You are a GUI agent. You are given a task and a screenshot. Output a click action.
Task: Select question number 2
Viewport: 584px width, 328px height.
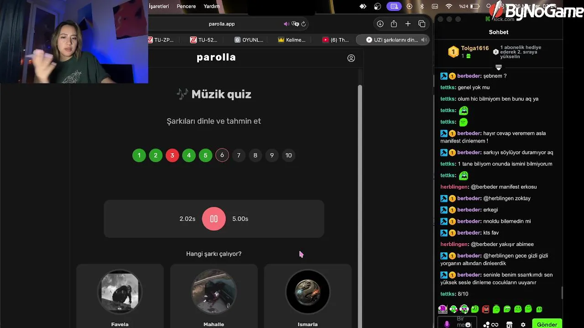pyautogui.click(x=156, y=155)
